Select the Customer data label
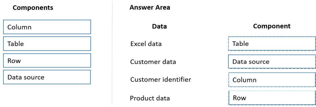The width and height of the screenshot is (316, 107). click(153, 62)
